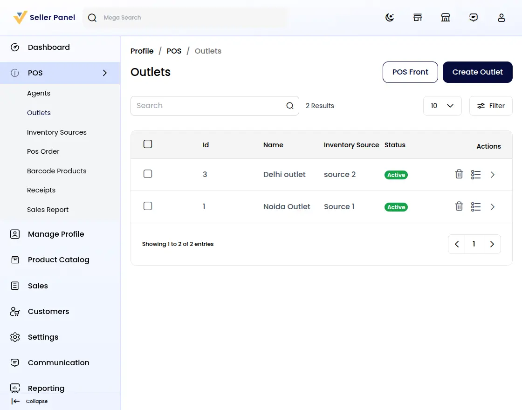
Task: Expand the POS menu chevron
Action: point(105,73)
